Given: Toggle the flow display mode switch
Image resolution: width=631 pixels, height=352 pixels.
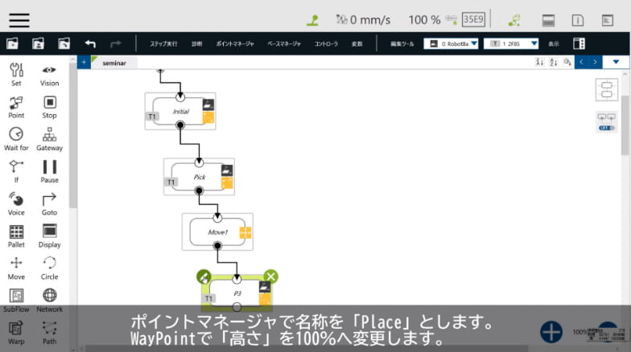Looking at the screenshot, I should coord(607,128).
